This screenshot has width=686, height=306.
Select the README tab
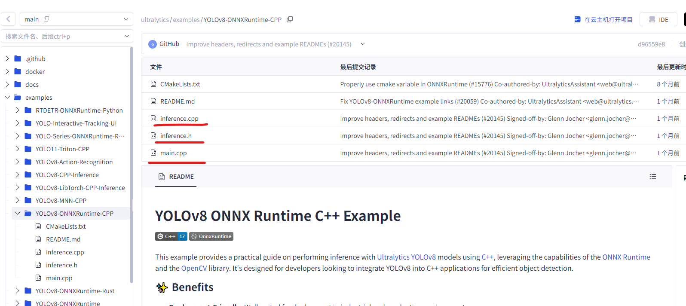click(176, 177)
